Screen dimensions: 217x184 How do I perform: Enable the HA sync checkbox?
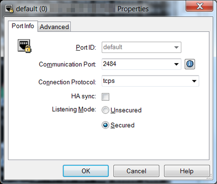tap(106, 97)
